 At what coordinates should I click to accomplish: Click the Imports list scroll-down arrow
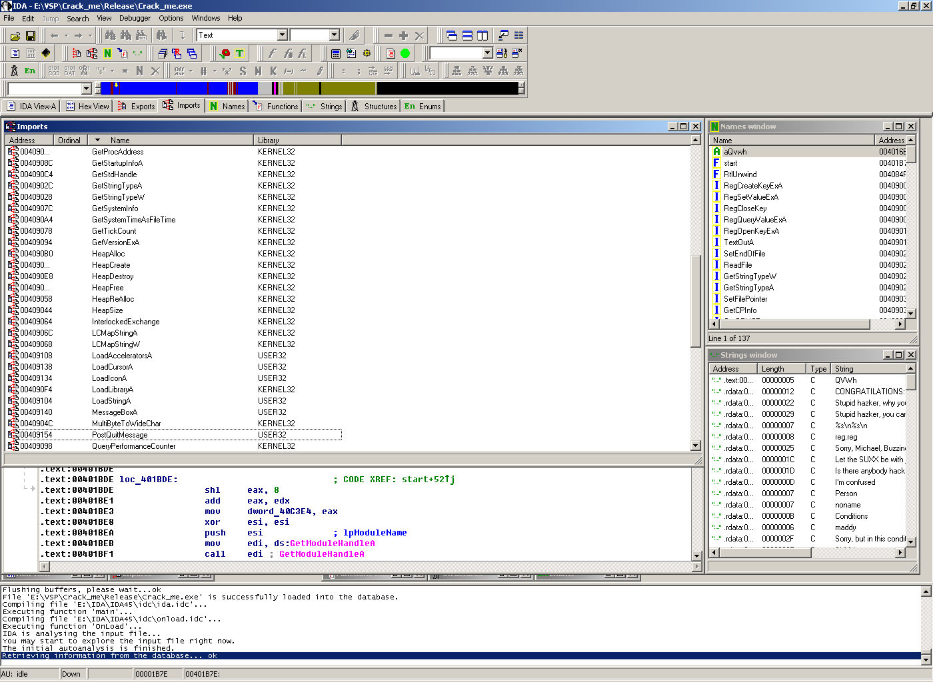point(696,446)
